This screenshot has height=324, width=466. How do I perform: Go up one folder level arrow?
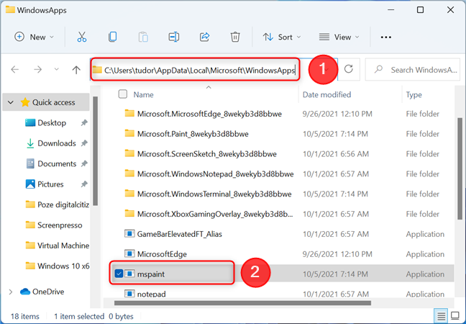click(x=76, y=70)
